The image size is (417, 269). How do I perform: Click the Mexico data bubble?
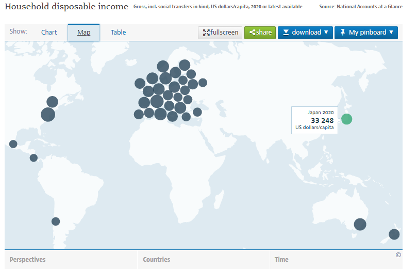click(x=13, y=144)
